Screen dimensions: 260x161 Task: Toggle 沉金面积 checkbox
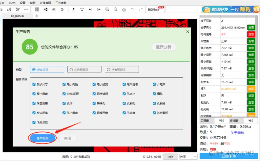[x=154, y=113]
